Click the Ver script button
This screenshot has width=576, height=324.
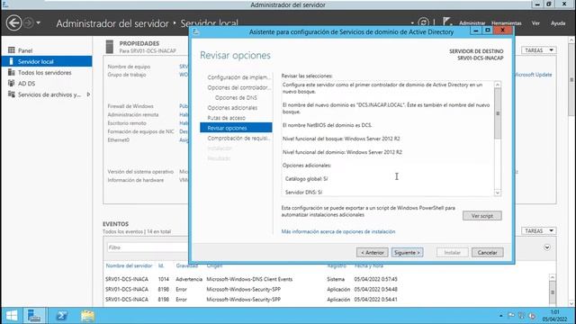(x=482, y=216)
